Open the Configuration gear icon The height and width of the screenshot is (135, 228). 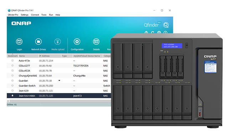[77, 42]
